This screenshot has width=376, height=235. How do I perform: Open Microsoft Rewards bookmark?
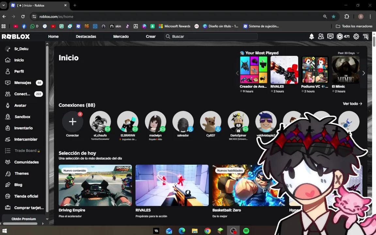coord(175,26)
